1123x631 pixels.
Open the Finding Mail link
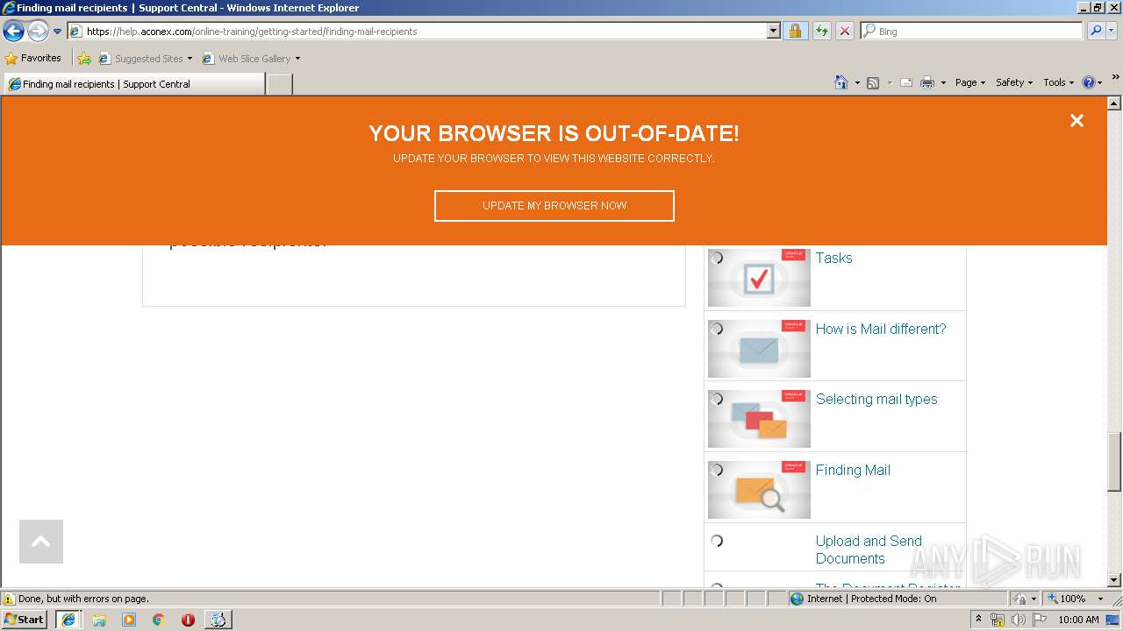[x=853, y=470]
